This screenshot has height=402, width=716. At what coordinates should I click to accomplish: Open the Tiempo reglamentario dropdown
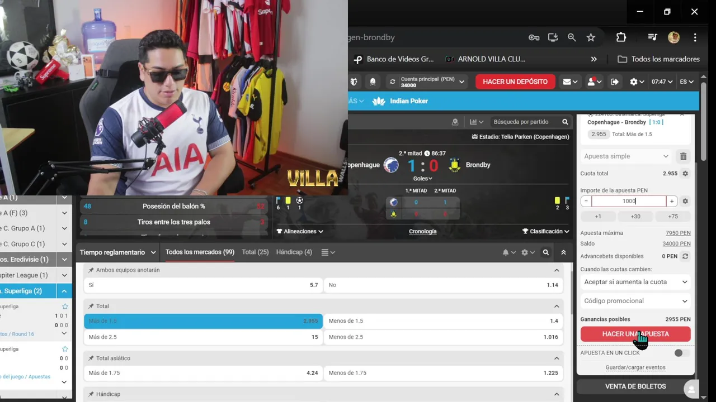coord(118,252)
